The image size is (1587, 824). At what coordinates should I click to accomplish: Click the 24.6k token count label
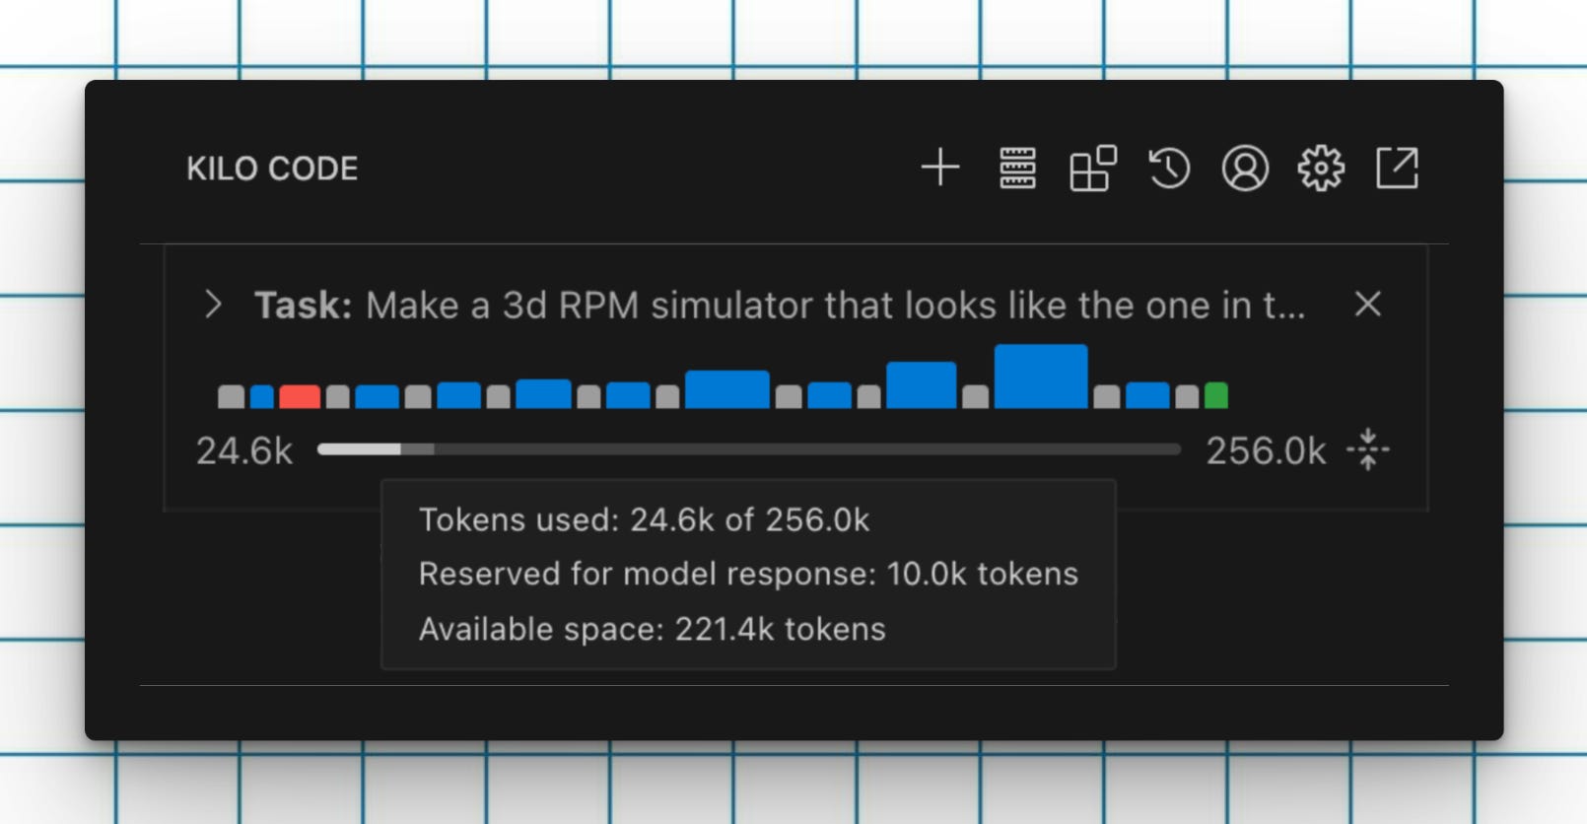[244, 451]
